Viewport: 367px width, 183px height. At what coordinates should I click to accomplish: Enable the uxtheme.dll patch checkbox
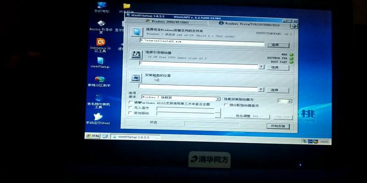pos(130,102)
